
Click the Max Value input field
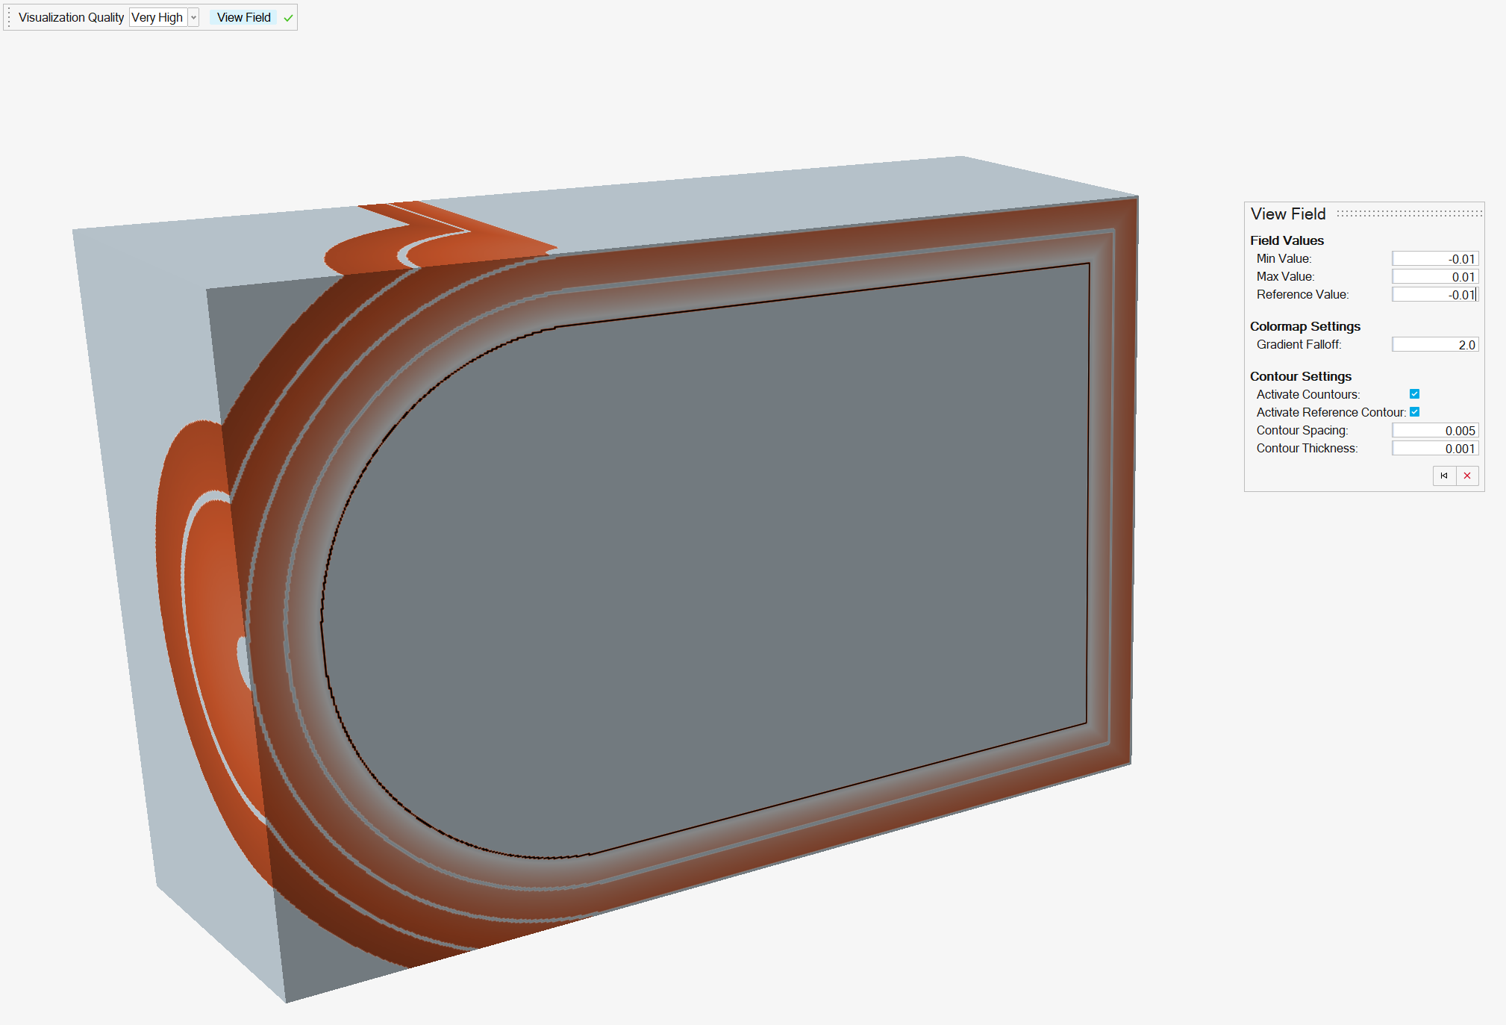point(1434,277)
